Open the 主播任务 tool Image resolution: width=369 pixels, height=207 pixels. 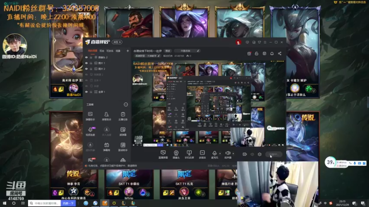123,116
